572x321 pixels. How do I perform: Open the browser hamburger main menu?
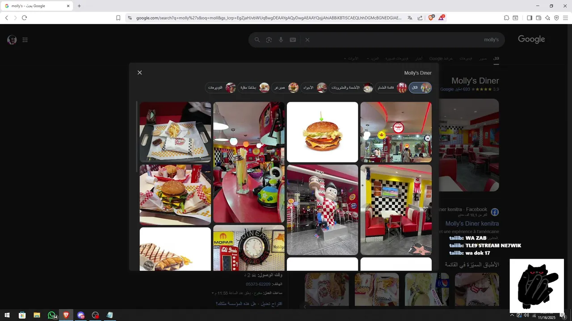click(x=565, y=18)
